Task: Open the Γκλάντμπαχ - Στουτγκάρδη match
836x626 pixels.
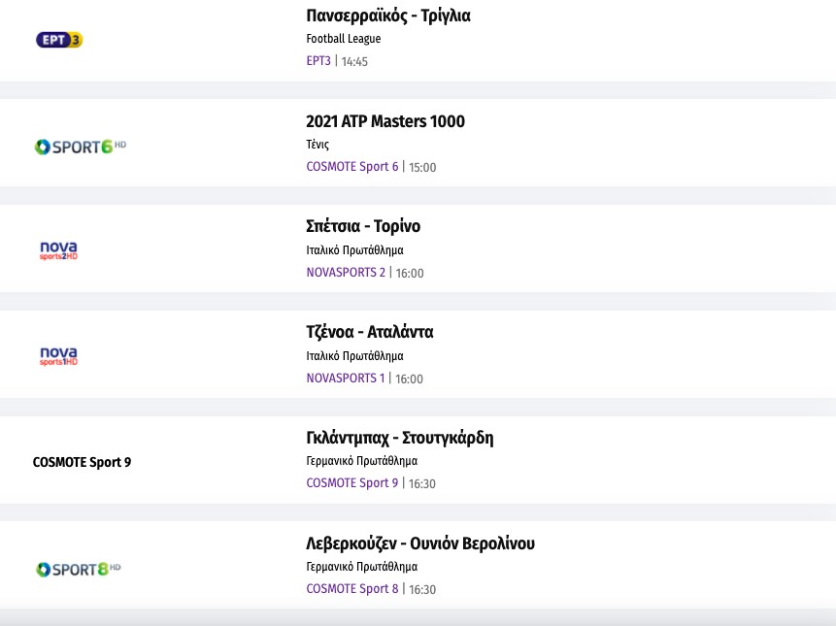Action: point(399,438)
